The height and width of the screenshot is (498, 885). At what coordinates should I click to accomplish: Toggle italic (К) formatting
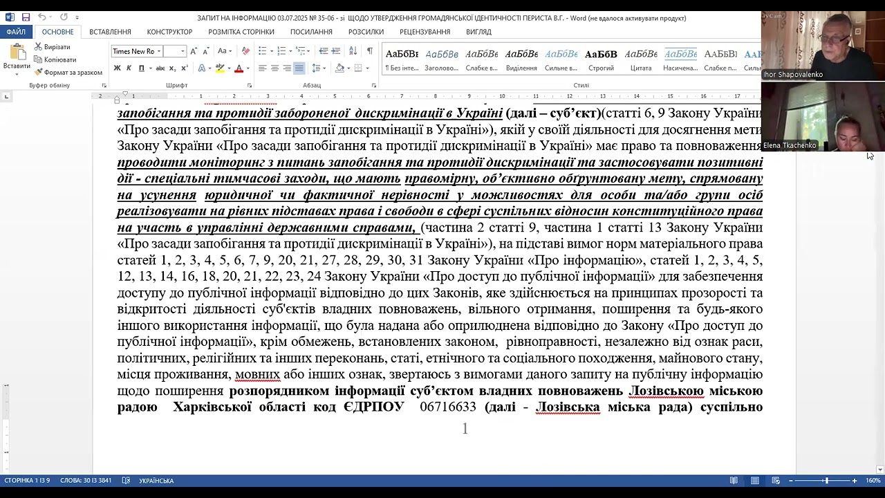click(129, 68)
